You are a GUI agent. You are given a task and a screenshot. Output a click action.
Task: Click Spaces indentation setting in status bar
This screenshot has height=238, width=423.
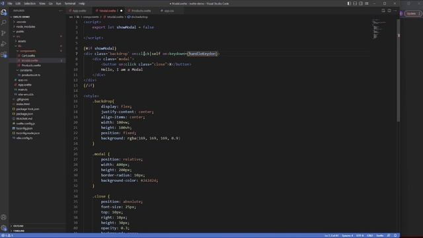pyautogui.click(x=348, y=235)
